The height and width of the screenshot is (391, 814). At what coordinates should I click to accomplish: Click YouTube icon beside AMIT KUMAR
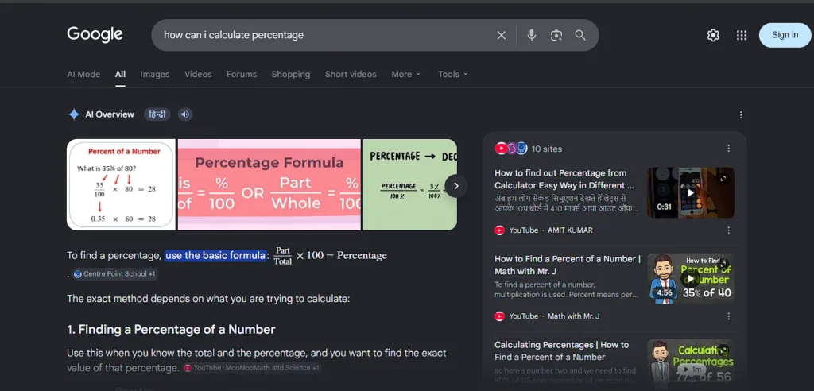click(x=499, y=230)
